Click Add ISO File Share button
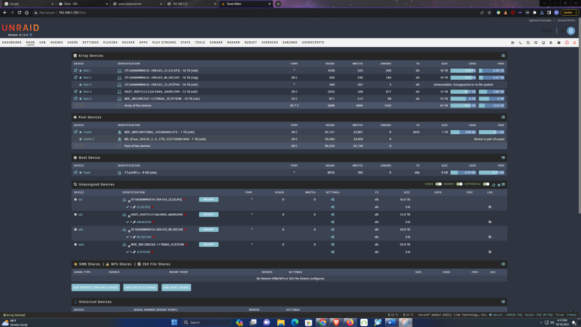The width and height of the screenshot is (581, 327). (x=141, y=288)
